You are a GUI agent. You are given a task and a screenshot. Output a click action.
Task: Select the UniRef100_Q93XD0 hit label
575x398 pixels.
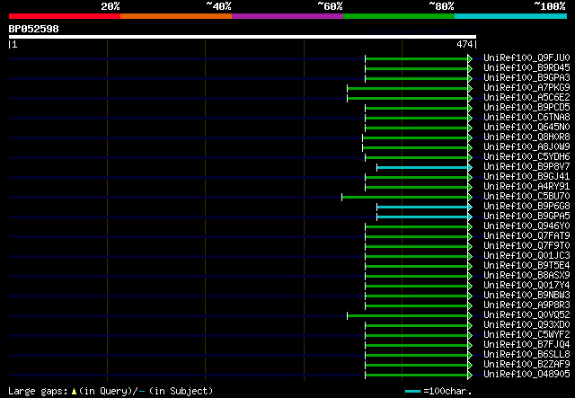click(526, 325)
